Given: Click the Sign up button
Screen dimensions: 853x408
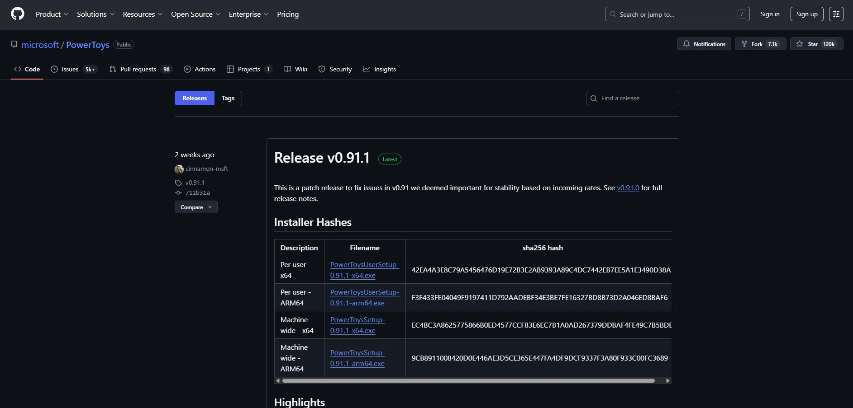Looking at the screenshot, I should point(807,14).
